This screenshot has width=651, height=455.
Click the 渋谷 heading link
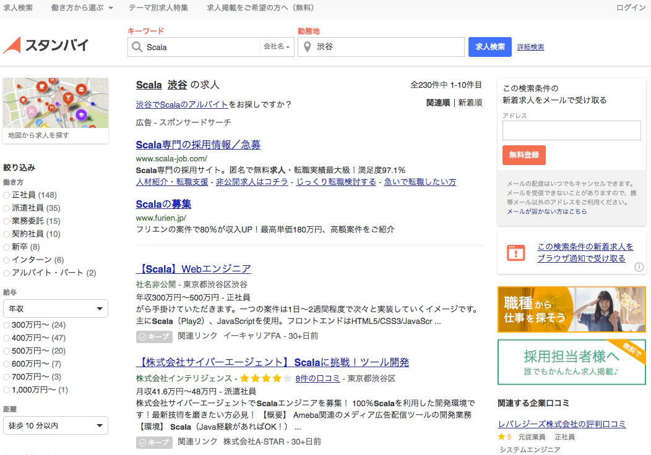click(x=177, y=85)
